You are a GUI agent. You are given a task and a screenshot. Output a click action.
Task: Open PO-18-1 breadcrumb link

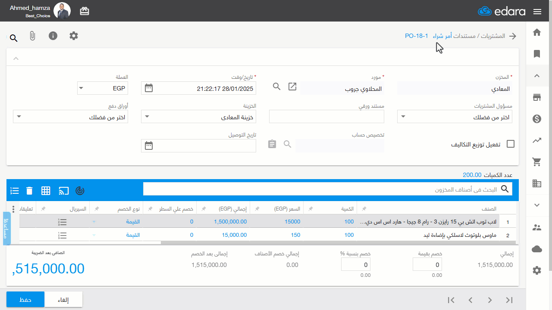click(417, 36)
